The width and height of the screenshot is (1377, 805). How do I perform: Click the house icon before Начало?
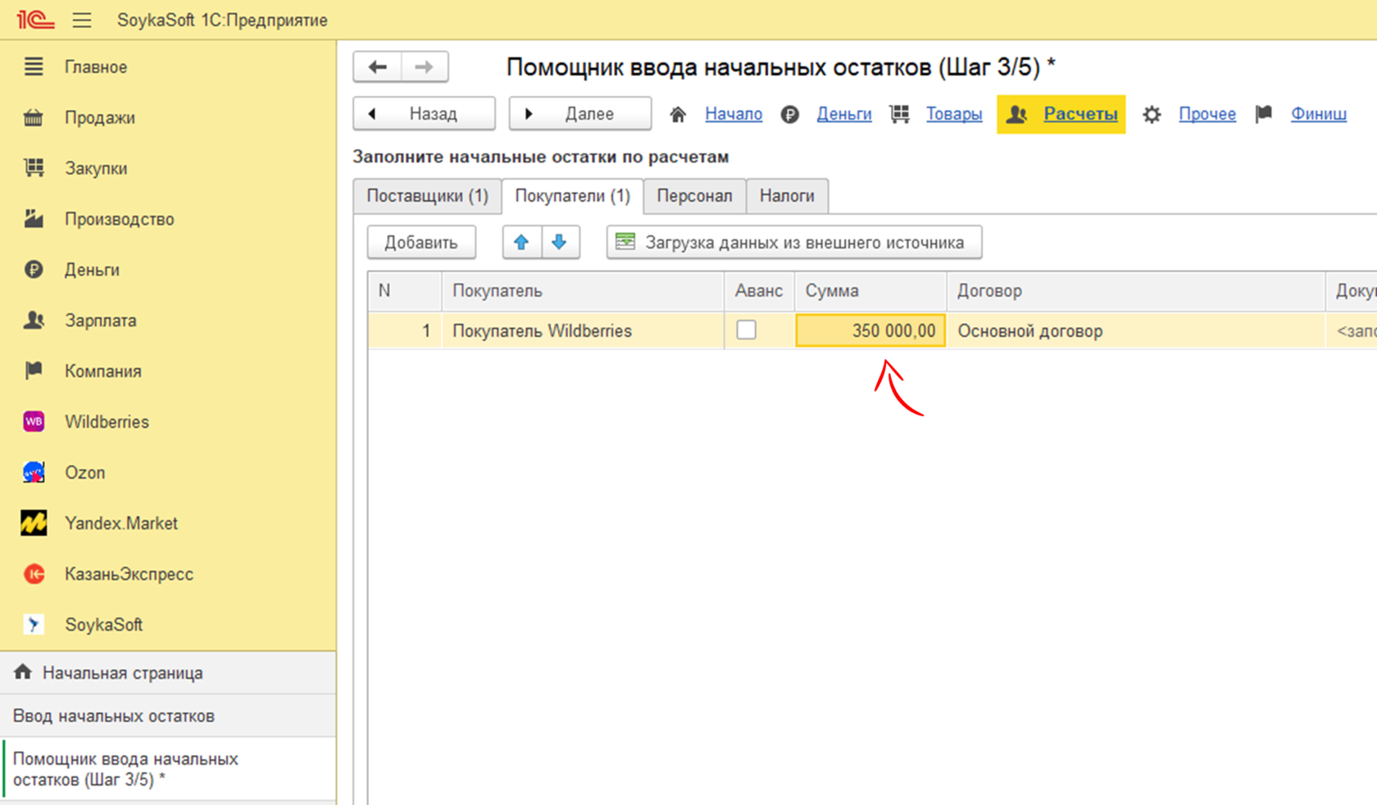[x=678, y=115]
